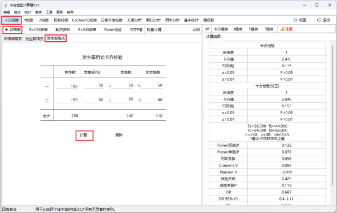Select the 配对资料 option
337x213 pixels.
point(63,29)
